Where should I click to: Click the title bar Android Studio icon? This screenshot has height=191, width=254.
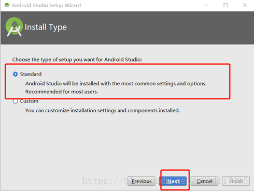7,5
